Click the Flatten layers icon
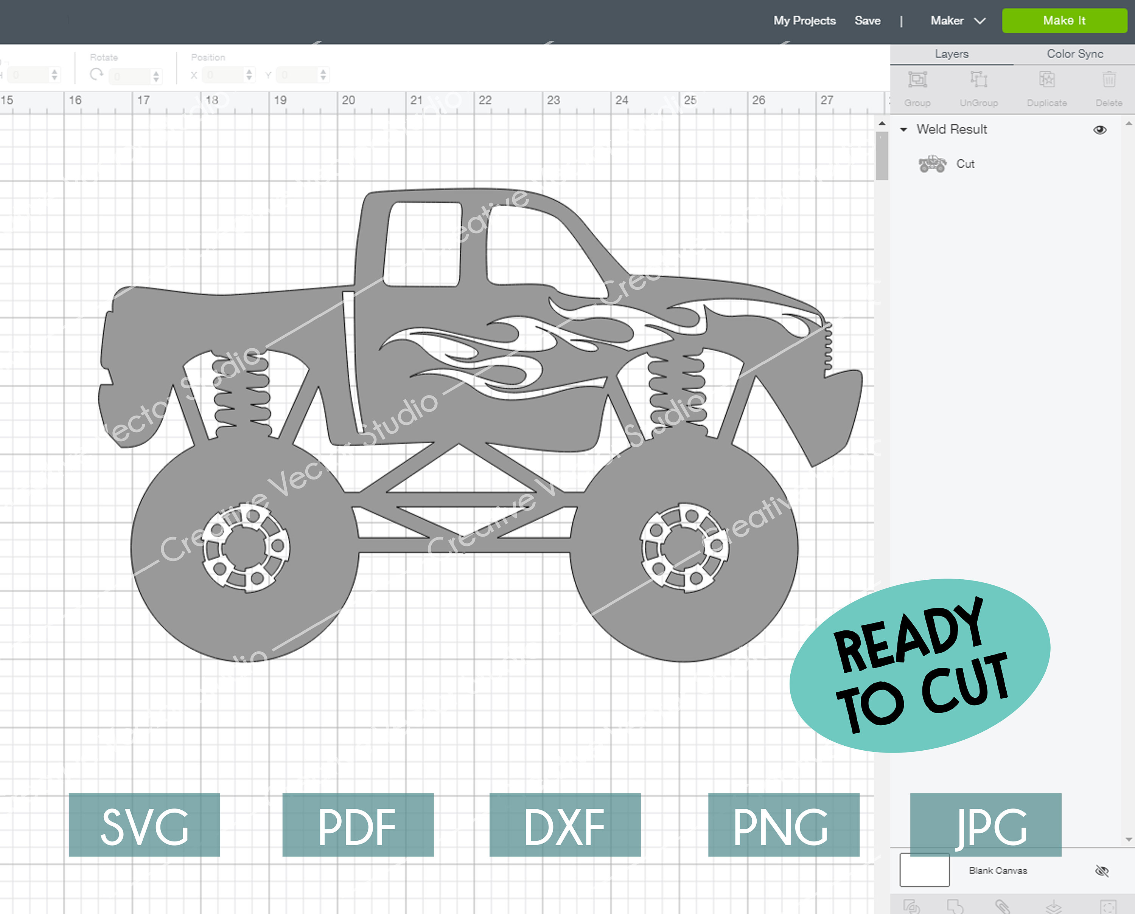Image resolution: width=1135 pixels, height=914 pixels. 1053,906
